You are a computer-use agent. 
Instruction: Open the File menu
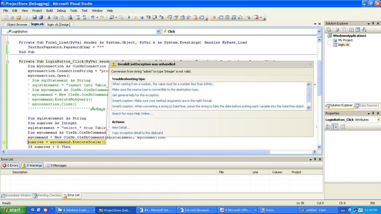pos(6,11)
